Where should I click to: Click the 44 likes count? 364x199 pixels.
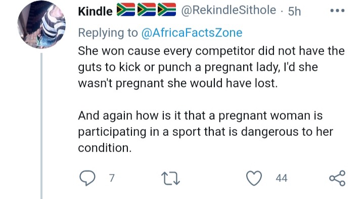(x=282, y=178)
